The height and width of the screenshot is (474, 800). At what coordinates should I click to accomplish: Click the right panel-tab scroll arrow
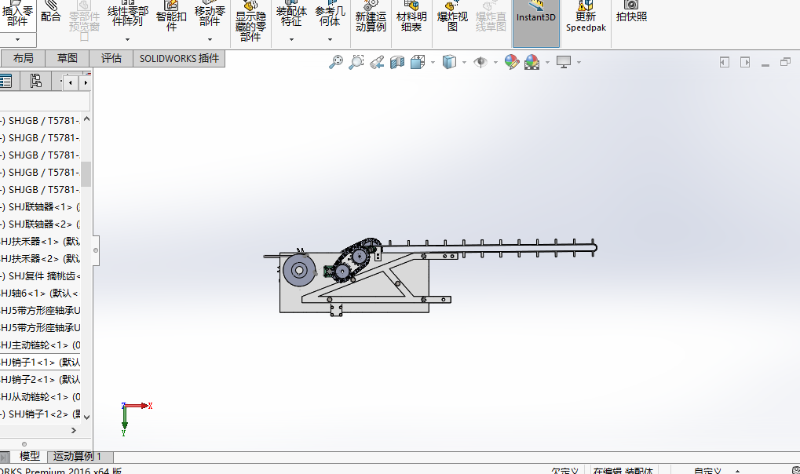point(86,82)
